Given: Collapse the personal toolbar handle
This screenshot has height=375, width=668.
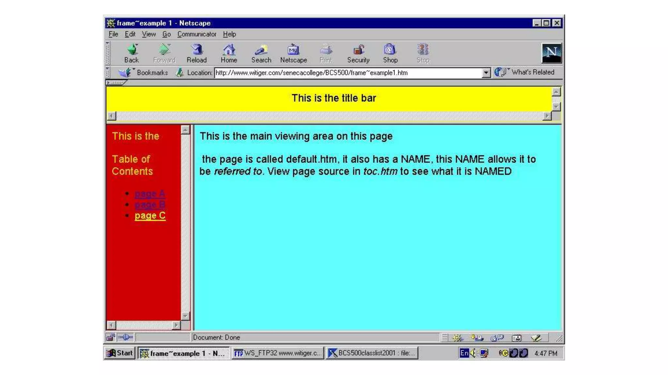Looking at the screenshot, I should 115,83.
